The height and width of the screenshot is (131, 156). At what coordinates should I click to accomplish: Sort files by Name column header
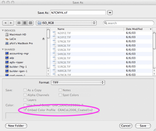[87, 29]
